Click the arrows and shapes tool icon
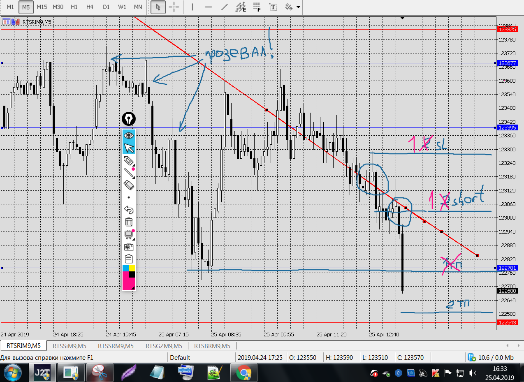This screenshot has height=382, width=524. (x=289, y=7)
